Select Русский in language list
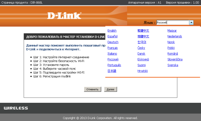 [113, 59]
